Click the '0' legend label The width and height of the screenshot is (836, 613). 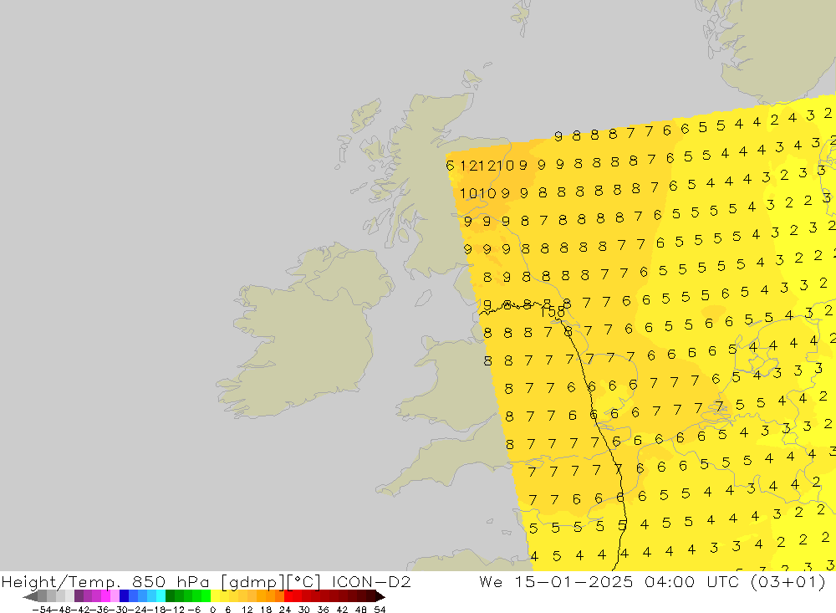click(x=212, y=610)
